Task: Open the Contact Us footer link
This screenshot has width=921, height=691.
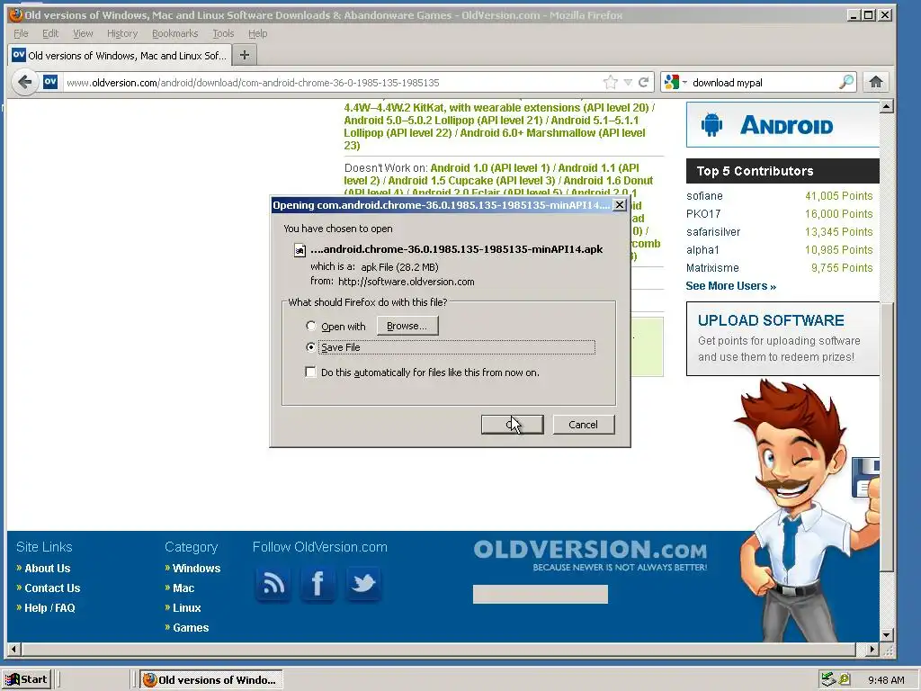Action: tap(52, 588)
